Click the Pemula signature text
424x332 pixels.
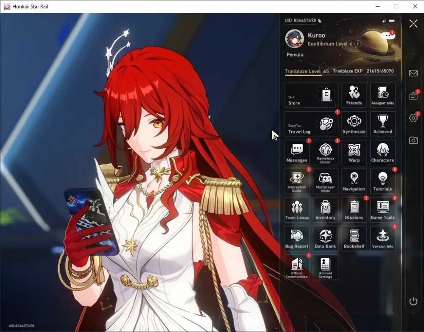(x=295, y=55)
